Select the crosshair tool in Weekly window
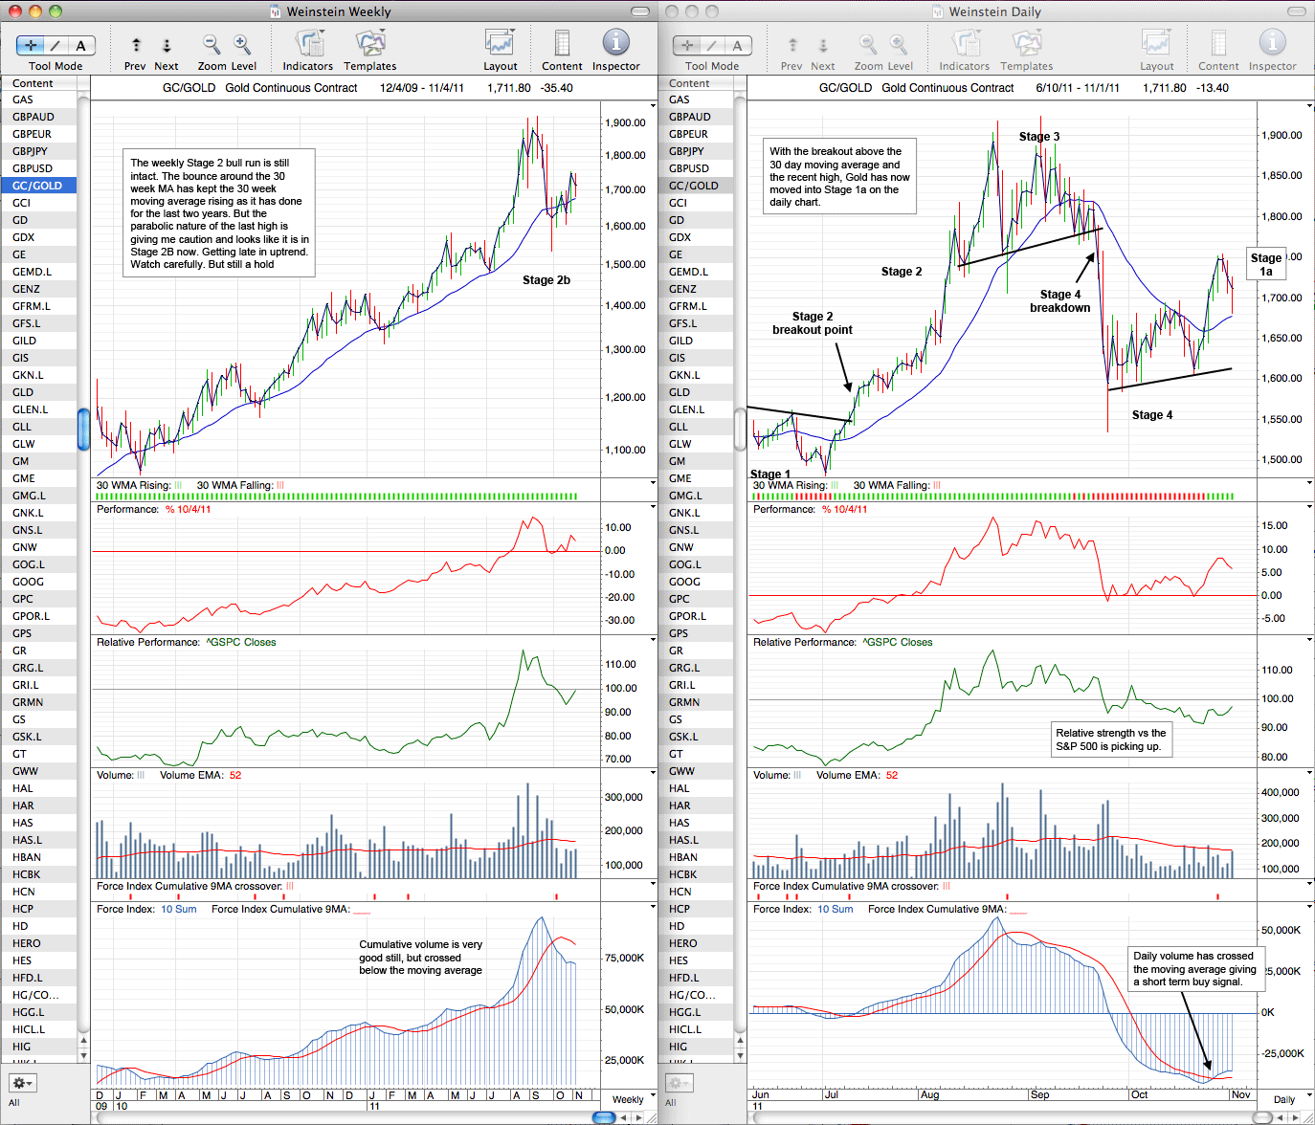This screenshot has width=1315, height=1125. (x=31, y=45)
